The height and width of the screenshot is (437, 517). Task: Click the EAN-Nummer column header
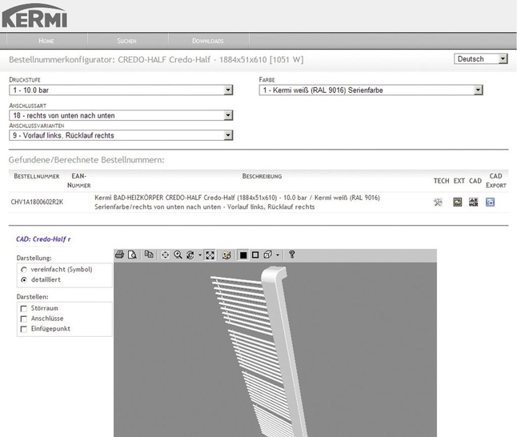(x=78, y=181)
